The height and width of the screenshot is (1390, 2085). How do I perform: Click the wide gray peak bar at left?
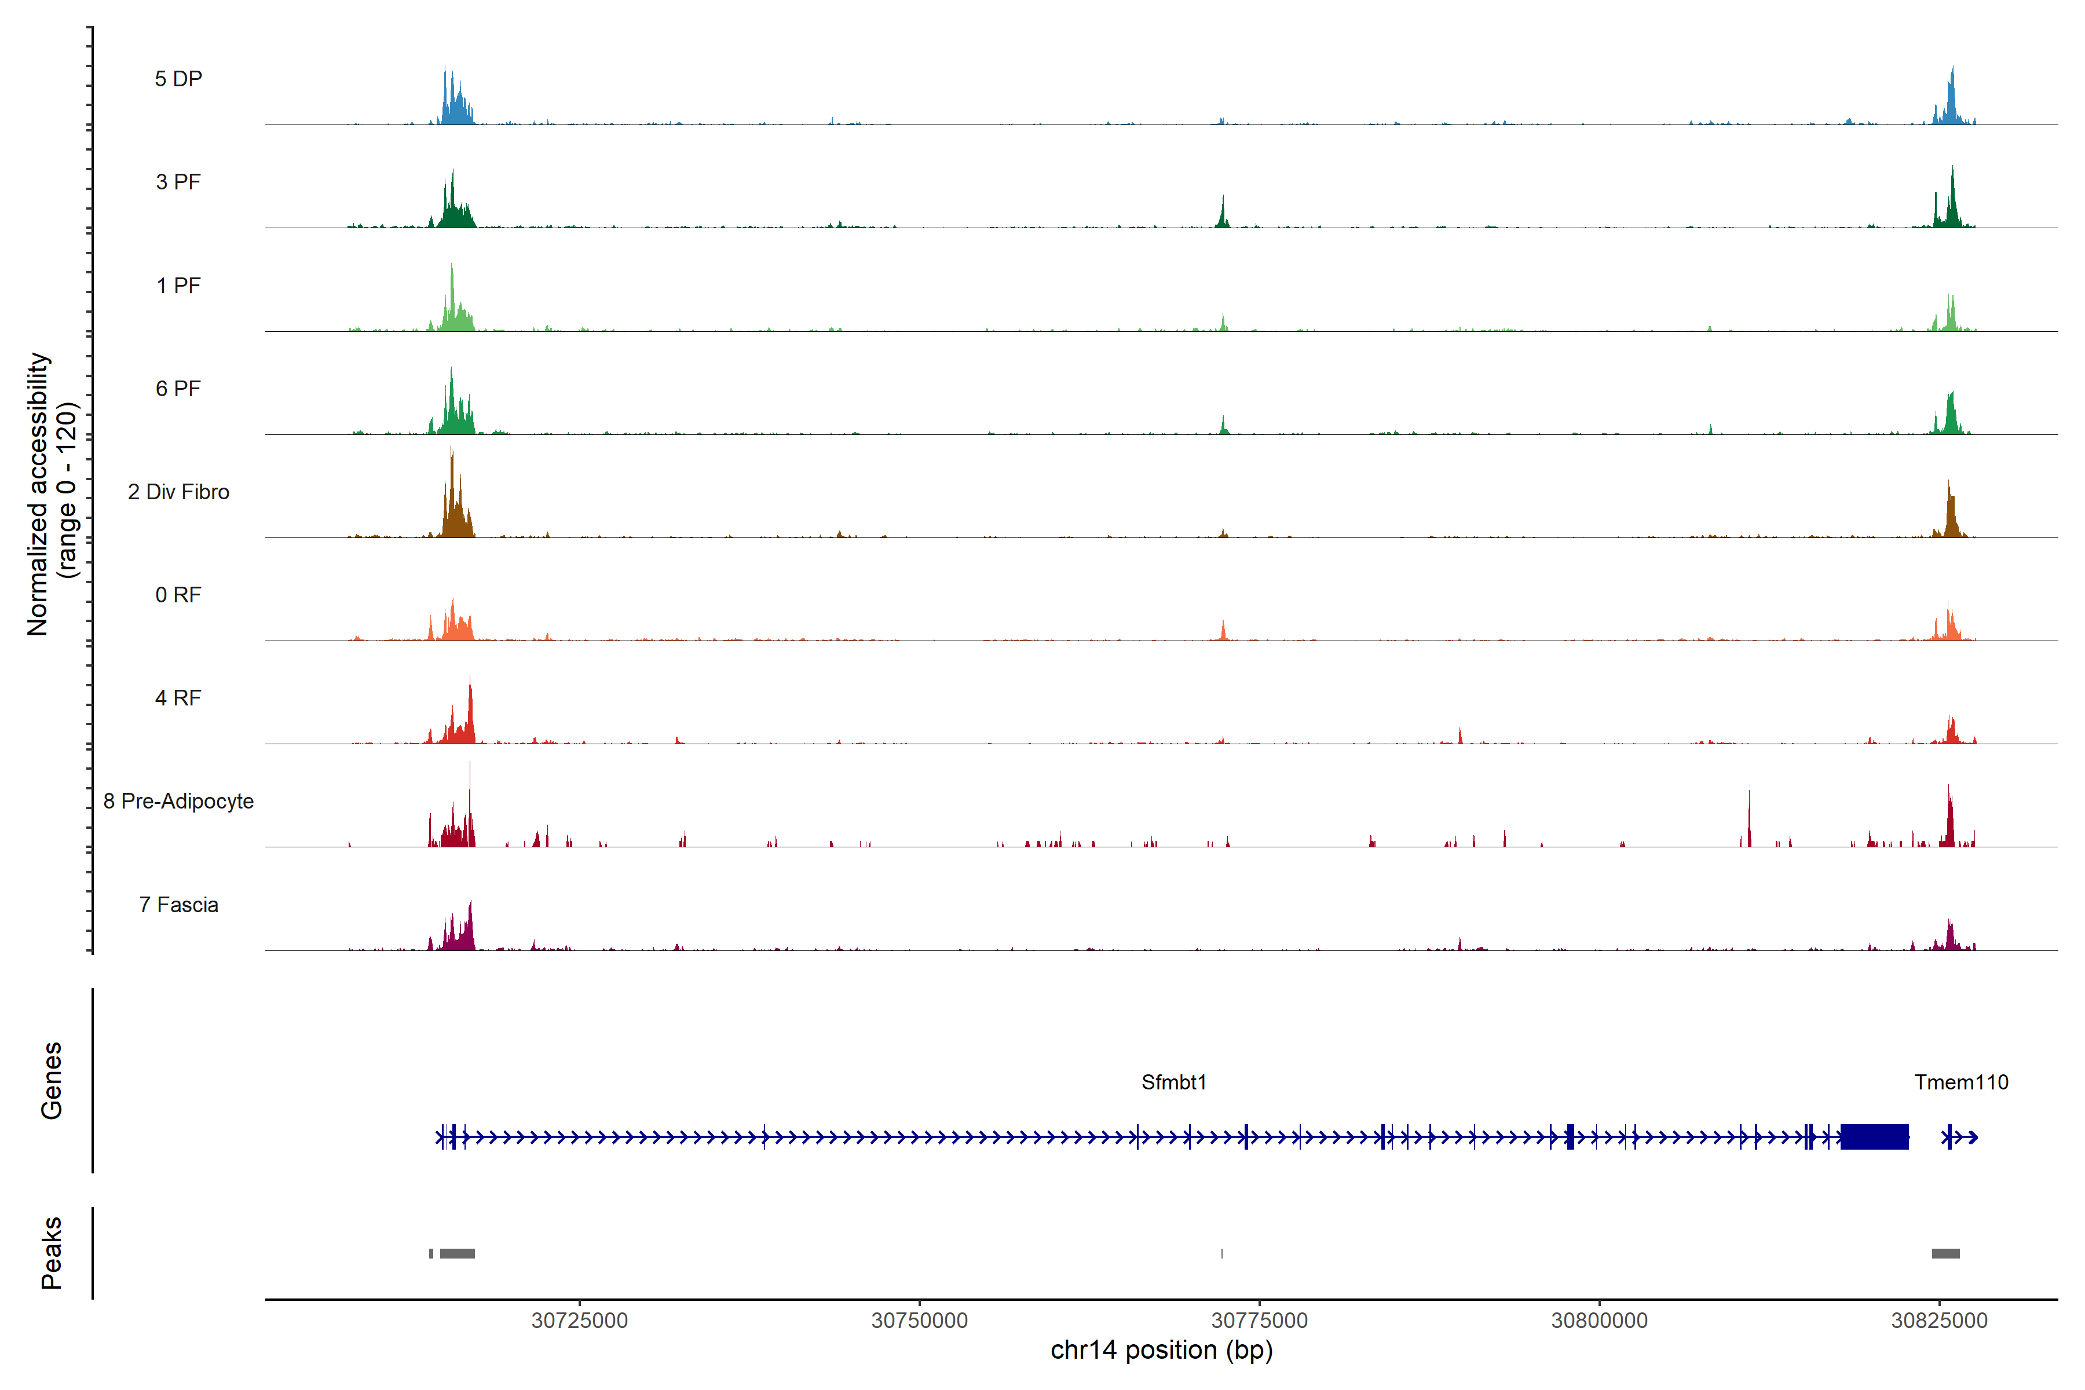(458, 1253)
